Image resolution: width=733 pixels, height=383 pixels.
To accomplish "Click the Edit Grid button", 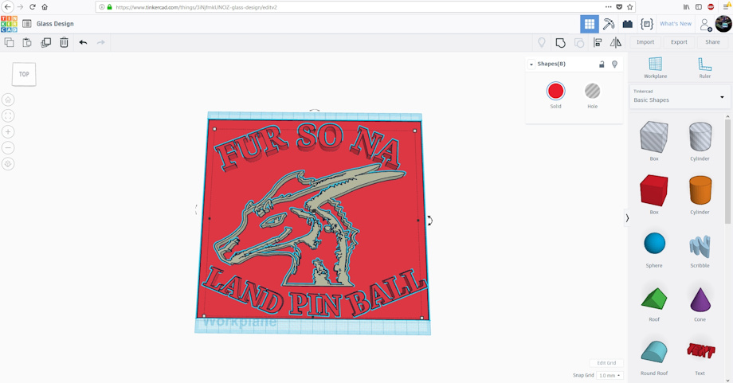I will tap(606, 363).
